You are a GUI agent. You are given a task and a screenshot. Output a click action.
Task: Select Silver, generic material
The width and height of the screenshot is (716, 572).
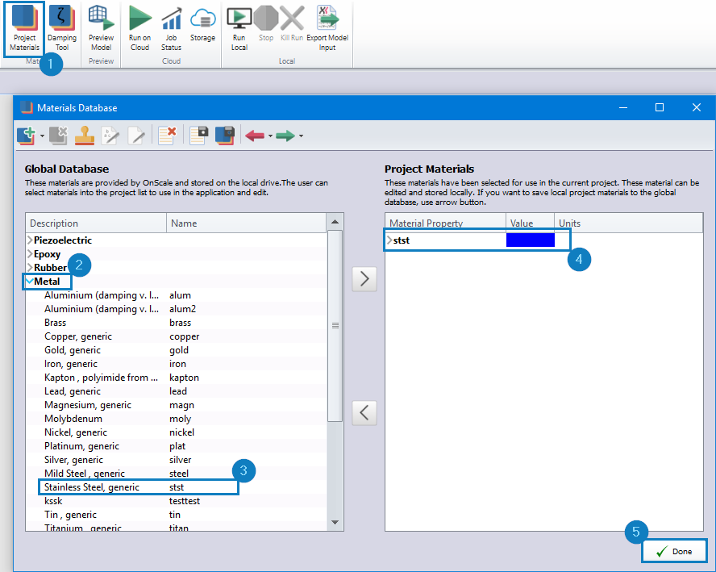[x=177, y=460]
